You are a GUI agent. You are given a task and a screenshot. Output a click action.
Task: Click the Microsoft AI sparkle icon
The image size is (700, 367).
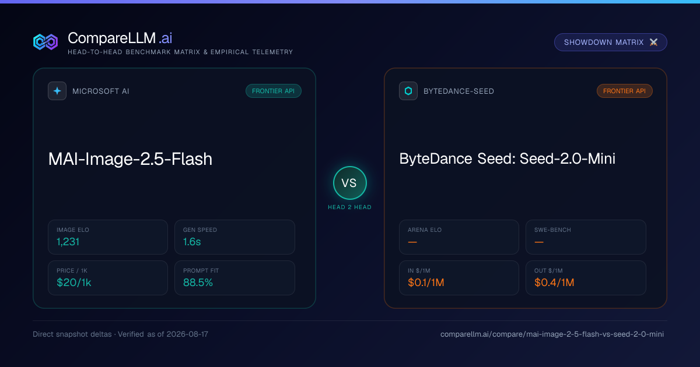[x=57, y=91]
